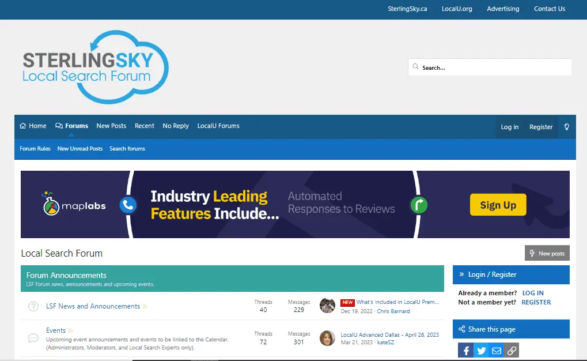Open kateSZ's avatar thumbnail

point(327,338)
